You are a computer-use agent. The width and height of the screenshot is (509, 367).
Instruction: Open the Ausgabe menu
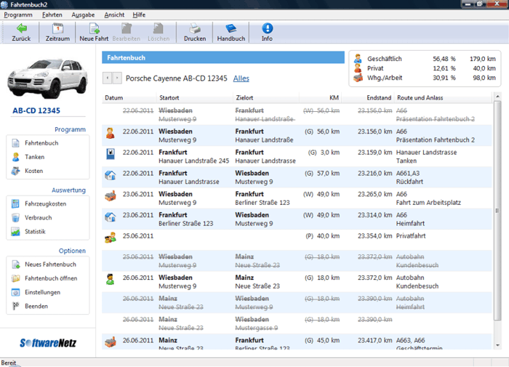83,15
